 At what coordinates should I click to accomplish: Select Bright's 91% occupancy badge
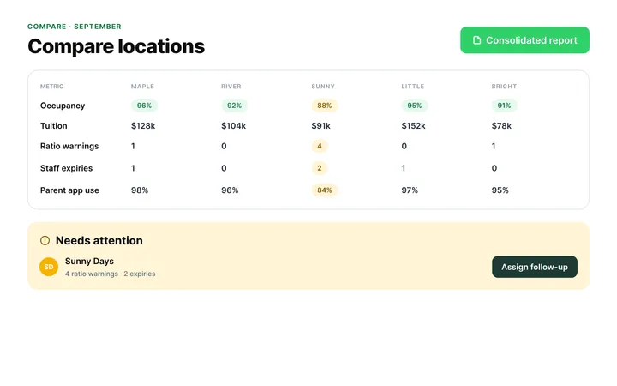[504, 106]
